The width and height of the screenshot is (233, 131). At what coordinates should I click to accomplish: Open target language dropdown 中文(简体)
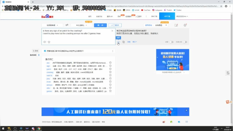[x=82, y=25]
